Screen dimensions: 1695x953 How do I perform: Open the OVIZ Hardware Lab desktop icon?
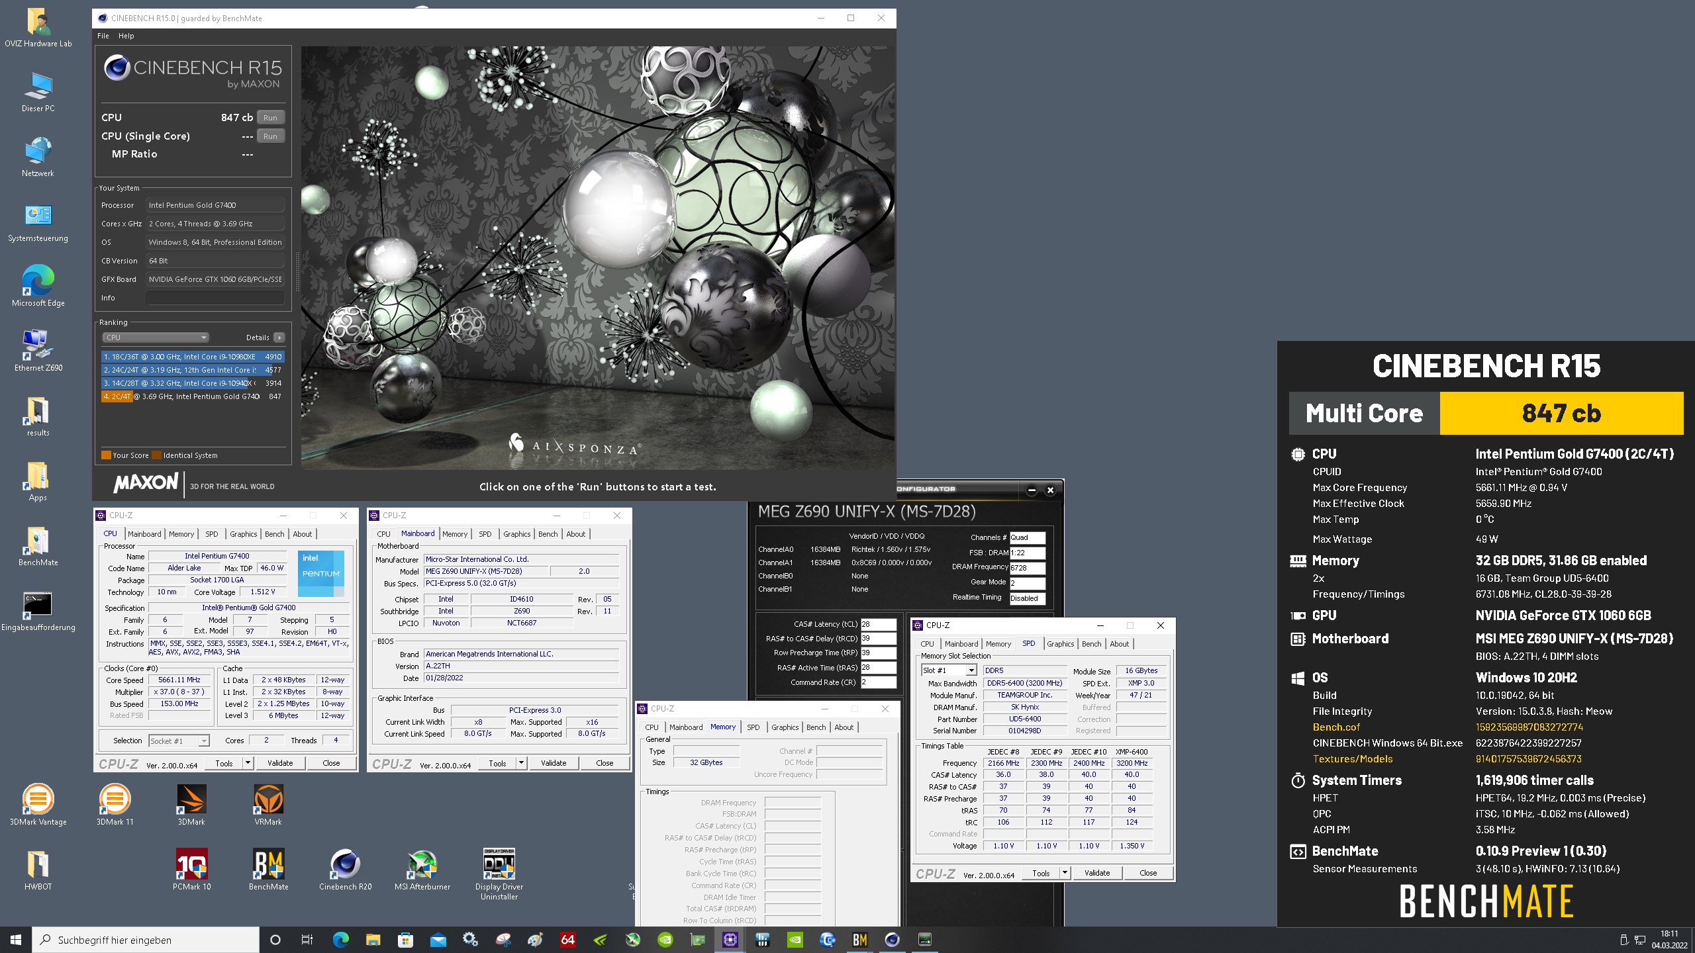click(38, 28)
